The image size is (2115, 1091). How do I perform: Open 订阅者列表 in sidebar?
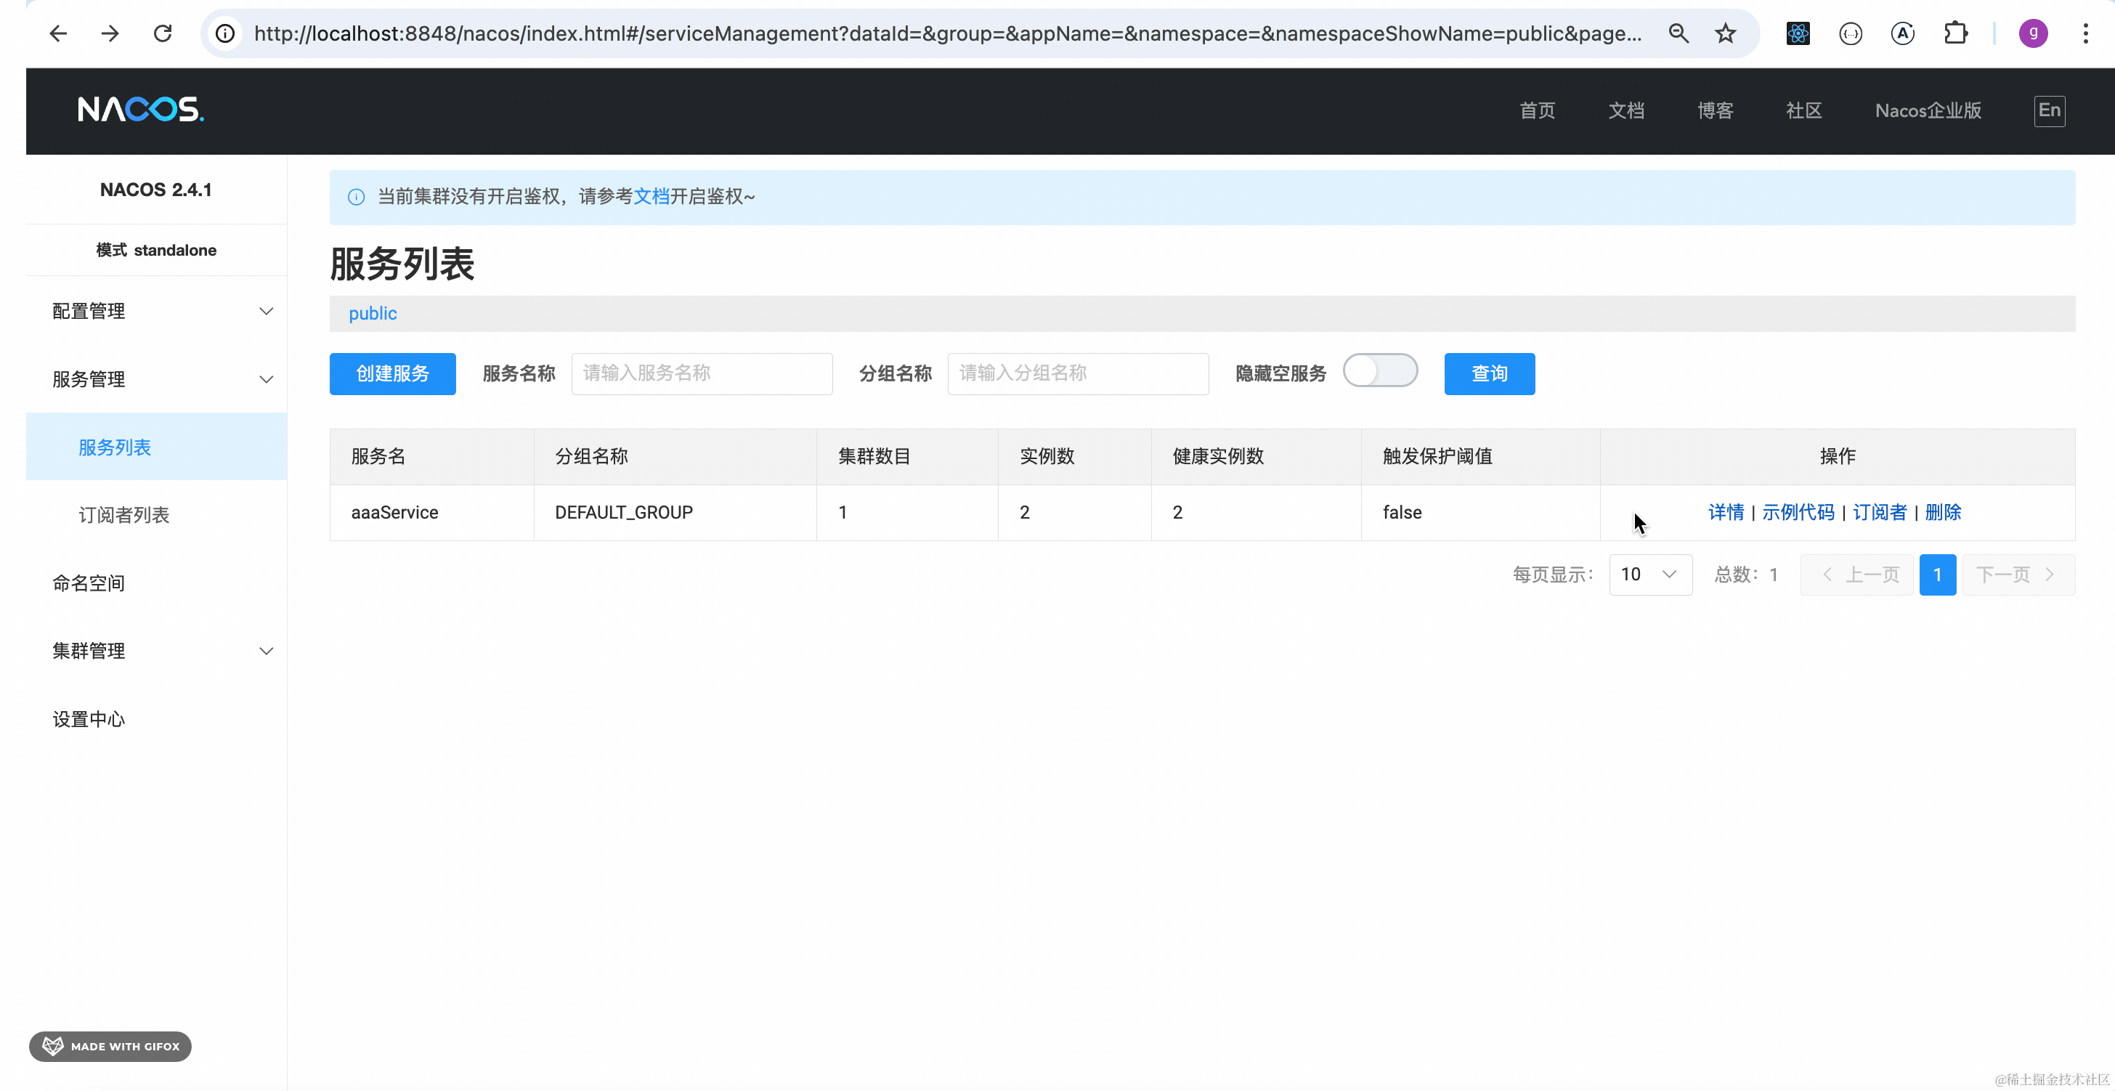click(124, 515)
